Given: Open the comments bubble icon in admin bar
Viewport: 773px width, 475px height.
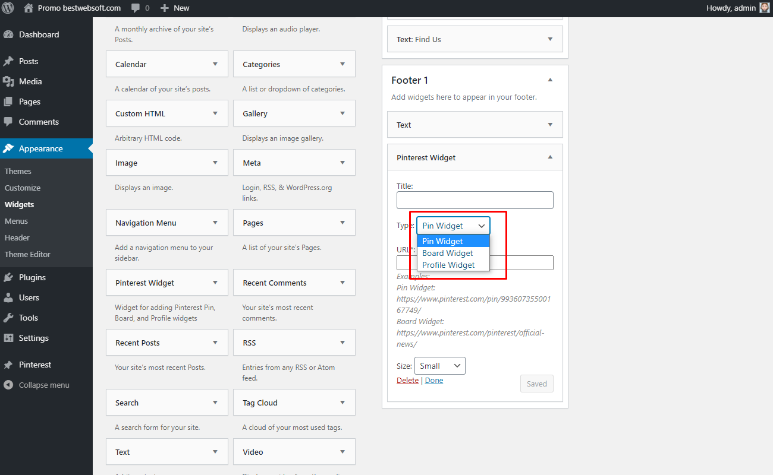Looking at the screenshot, I should 136,8.
